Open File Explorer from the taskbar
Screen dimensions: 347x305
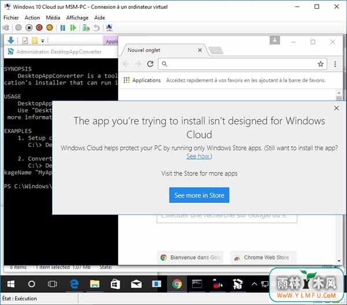tap(95, 284)
